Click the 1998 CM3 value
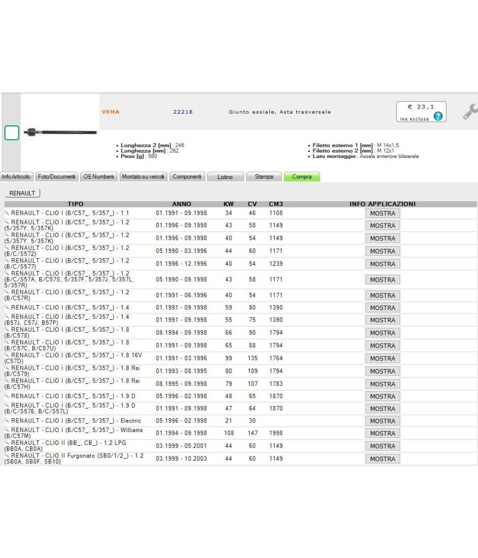 pyautogui.click(x=276, y=433)
